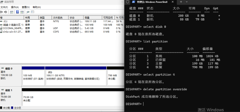Sort by the 布局 column header

point(31,18)
